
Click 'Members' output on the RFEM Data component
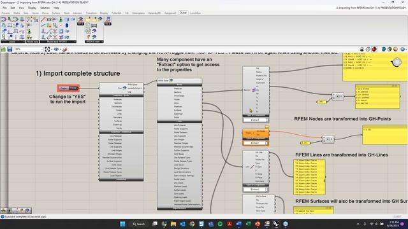[x=178, y=106]
